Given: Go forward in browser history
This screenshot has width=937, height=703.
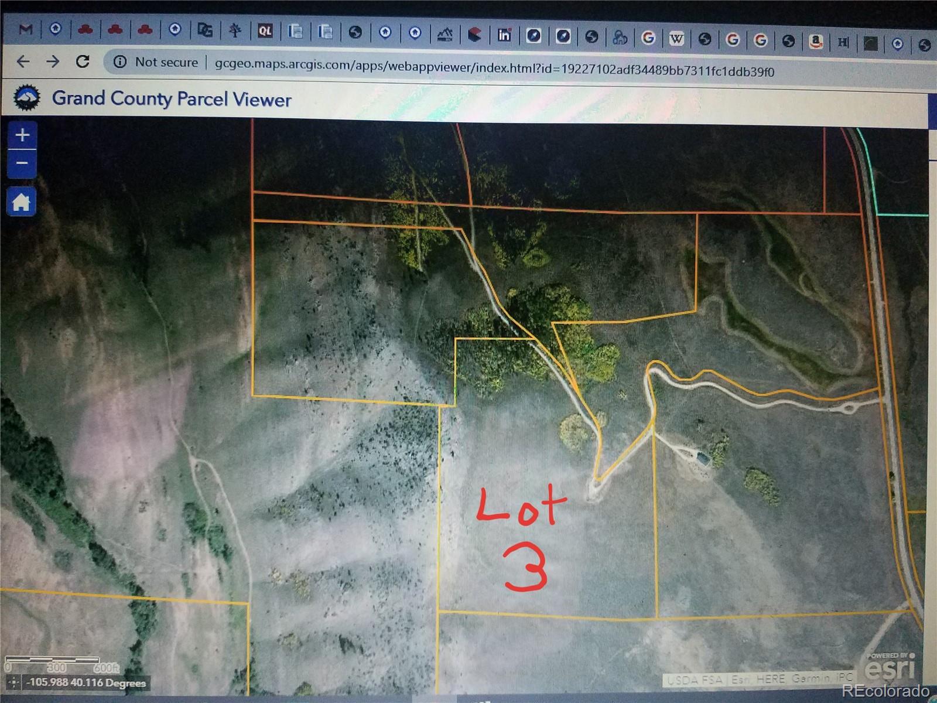Looking at the screenshot, I should tap(53, 62).
